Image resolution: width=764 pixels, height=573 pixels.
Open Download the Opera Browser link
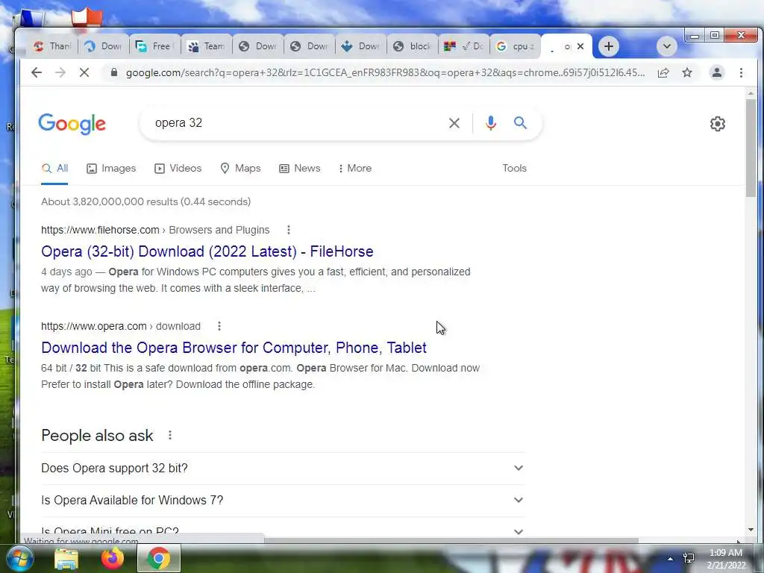234,348
